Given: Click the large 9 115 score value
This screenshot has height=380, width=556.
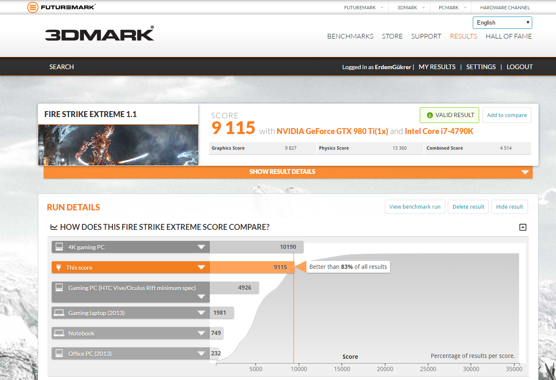Looking at the screenshot, I should coord(233,128).
